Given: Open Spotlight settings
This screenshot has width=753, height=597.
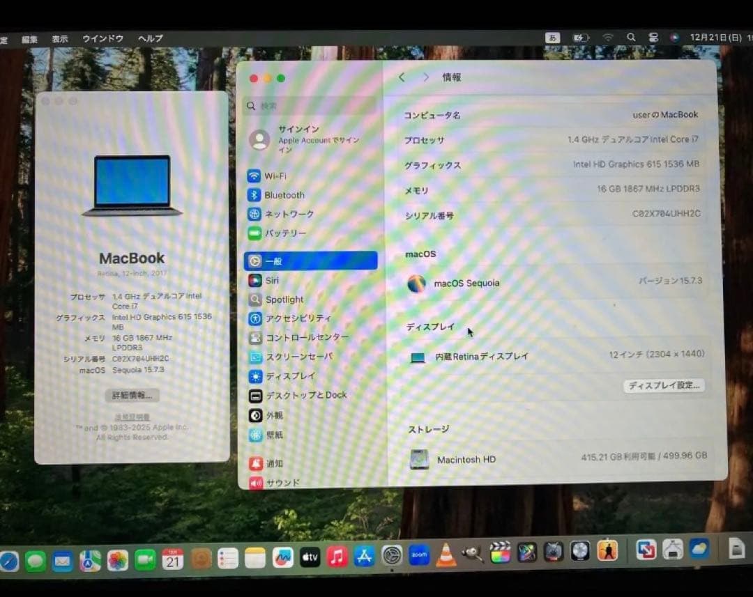Looking at the screenshot, I should tap(280, 299).
